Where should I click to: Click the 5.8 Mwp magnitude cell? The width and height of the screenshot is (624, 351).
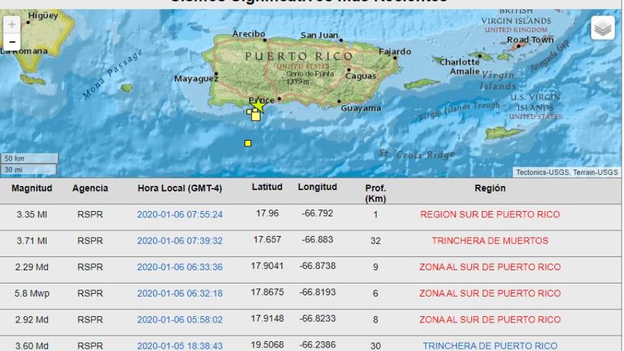pyautogui.click(x=32, y=293)
